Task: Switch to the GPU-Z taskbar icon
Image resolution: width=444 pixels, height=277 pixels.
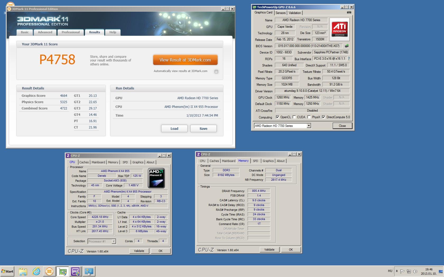Action: [x=62, y=271]
